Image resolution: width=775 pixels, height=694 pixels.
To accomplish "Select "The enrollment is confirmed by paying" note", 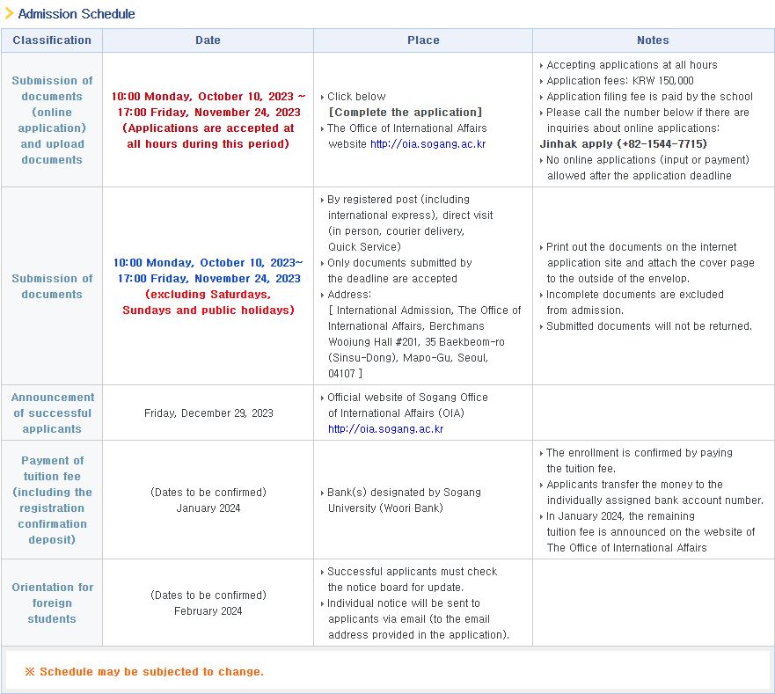I will click(639, 453).
